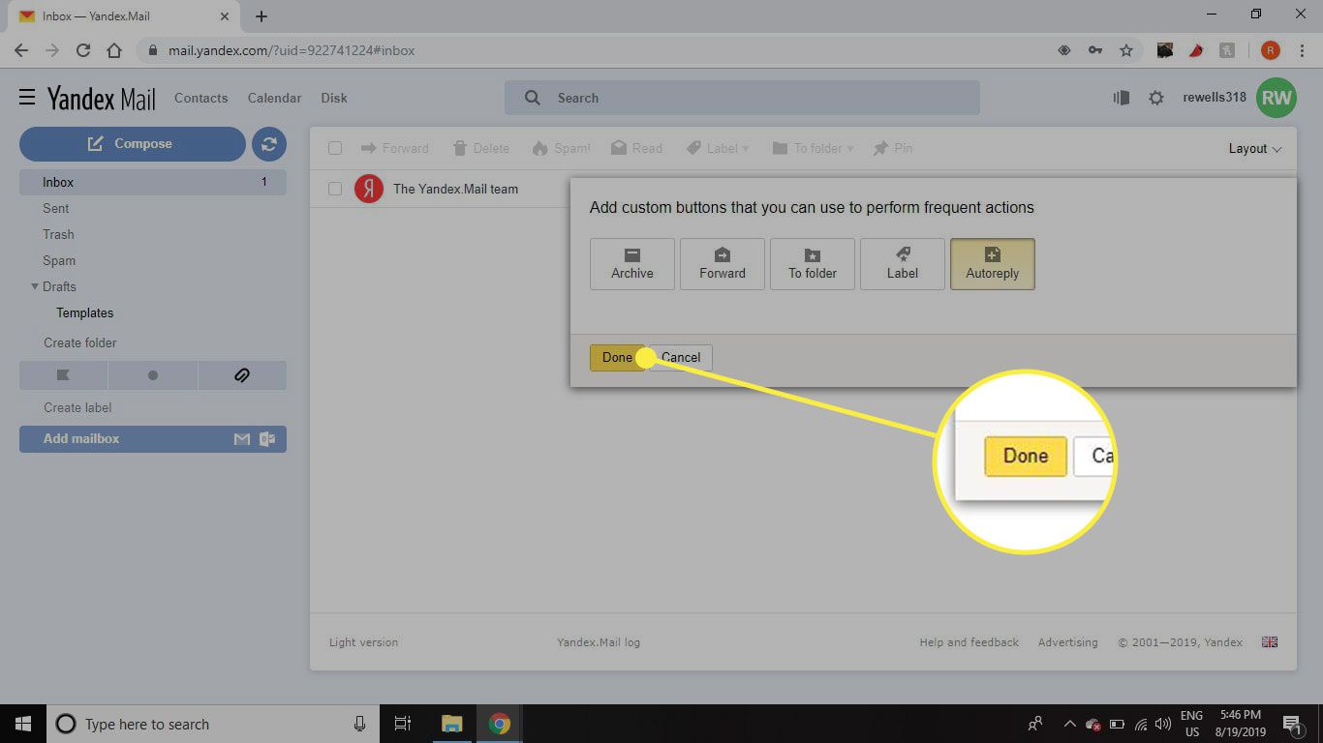Open the themes icon beside settings gear

pos(1122,98)
